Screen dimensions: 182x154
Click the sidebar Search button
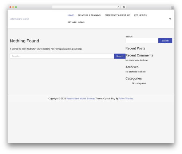(165, 41)
